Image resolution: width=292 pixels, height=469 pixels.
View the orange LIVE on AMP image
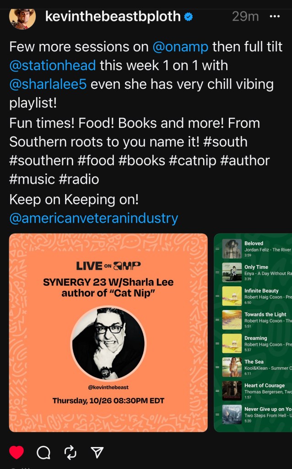click(x=108, y=333)
